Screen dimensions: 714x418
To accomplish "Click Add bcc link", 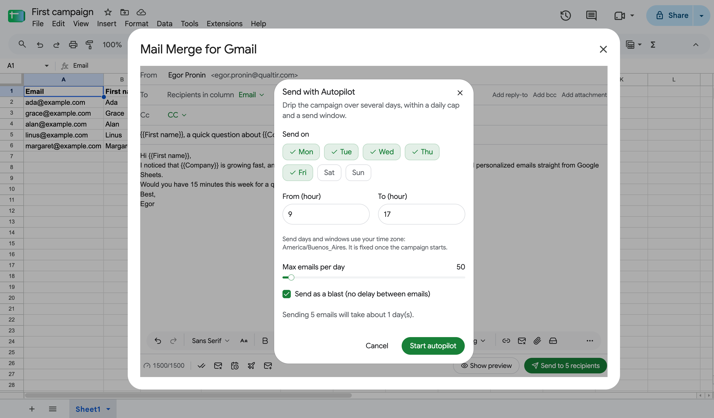I will click(x=544, y=95).
